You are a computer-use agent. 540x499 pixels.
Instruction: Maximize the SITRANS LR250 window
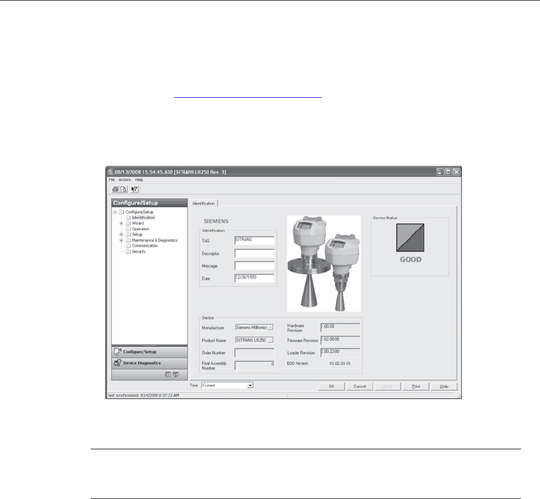click(448, 172)
